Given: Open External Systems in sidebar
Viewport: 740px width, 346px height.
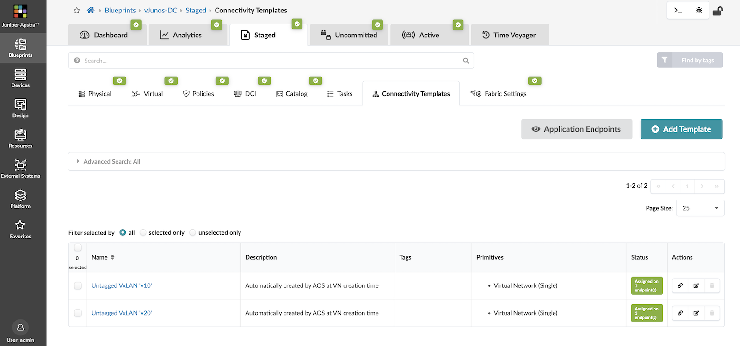Looking at the screenshot, I should 20,169.
